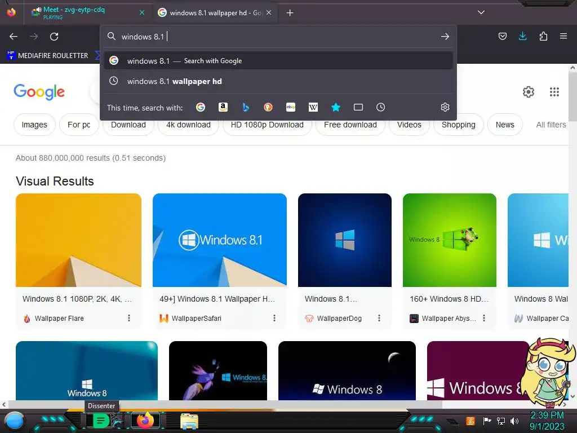577x433 pixels.
Task: Open more options for WallpaperDog result
Action: pyautogui.click(x=379, y=318)
